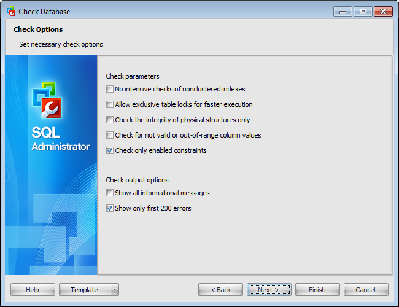Disable Show only first 200 errors
The width and height of the screenshot is (399, 307).
[110, 208]
